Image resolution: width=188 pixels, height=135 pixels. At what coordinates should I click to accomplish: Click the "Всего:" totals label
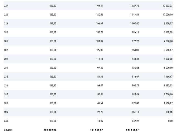click(8, 130)
